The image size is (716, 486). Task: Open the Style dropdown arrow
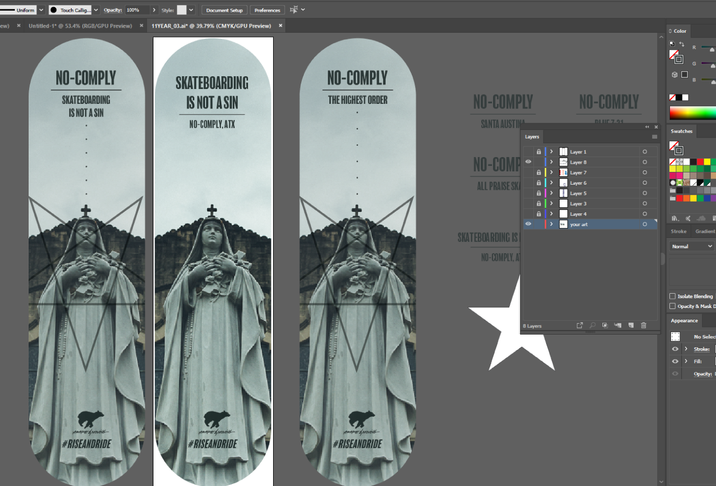(191, 10)
